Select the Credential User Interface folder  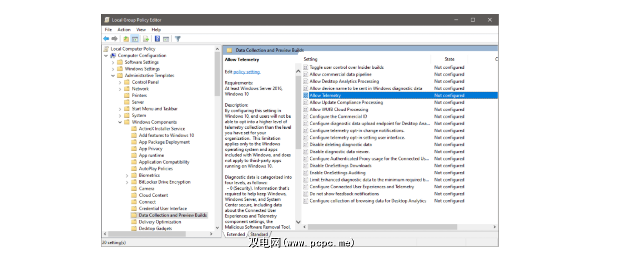[163, 208]
